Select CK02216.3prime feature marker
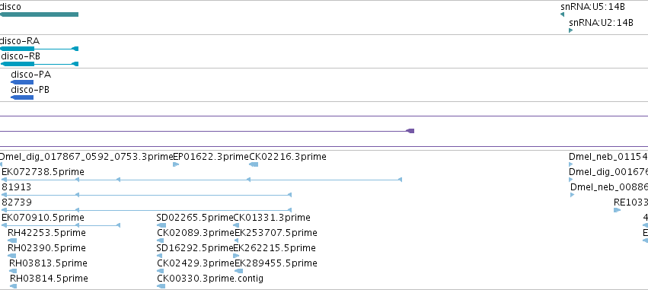Screen dimensions: 648x290 click(254, 164)
